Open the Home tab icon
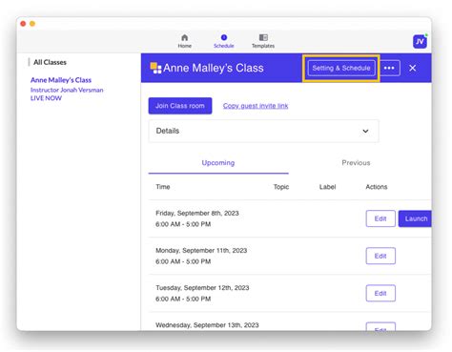Image resolution: width=452 pixels, height=352 pixels. [184, 37]
